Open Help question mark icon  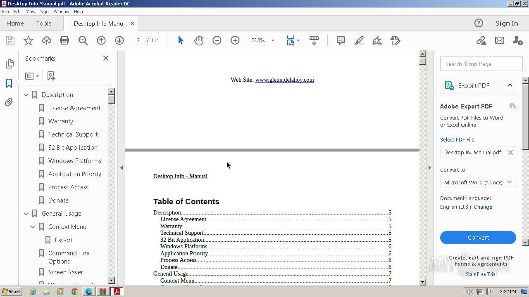pos(479,23)
